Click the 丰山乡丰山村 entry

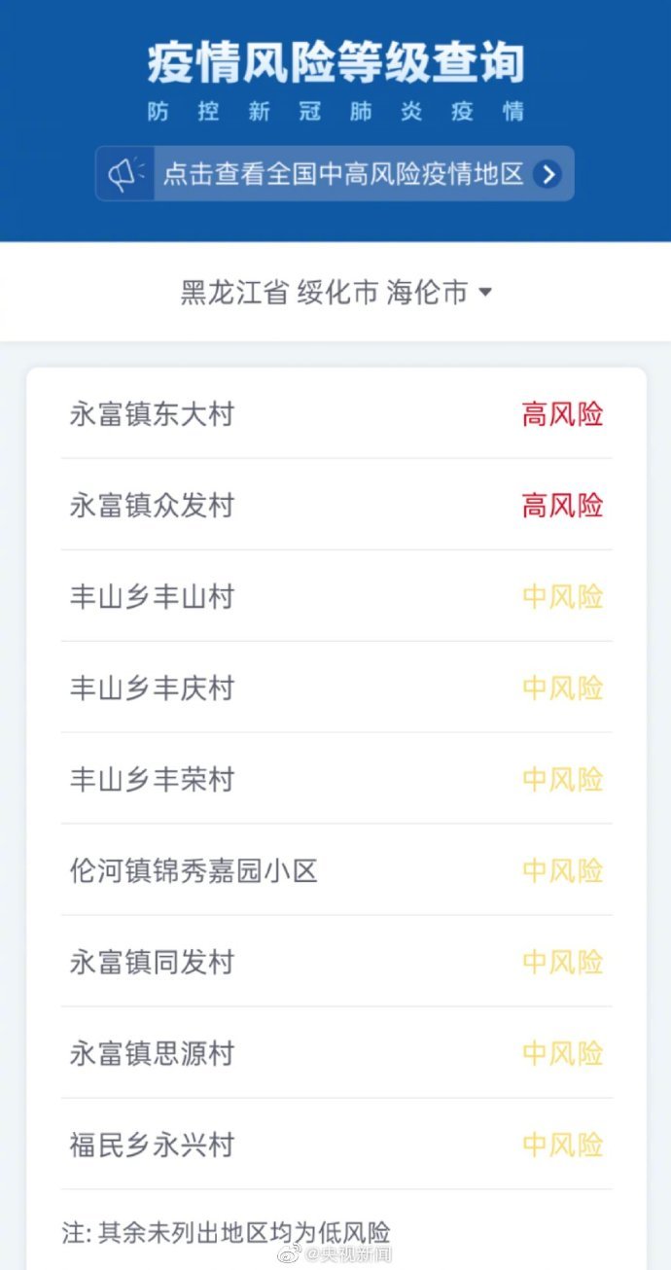coord(152,597)
